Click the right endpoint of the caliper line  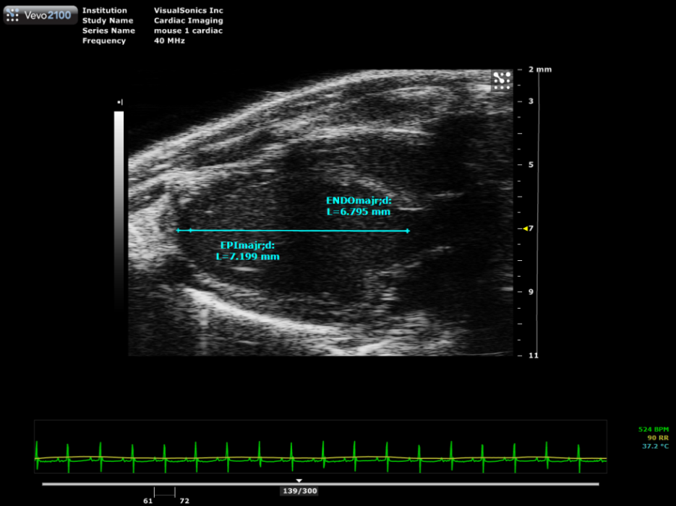[408, 231]
